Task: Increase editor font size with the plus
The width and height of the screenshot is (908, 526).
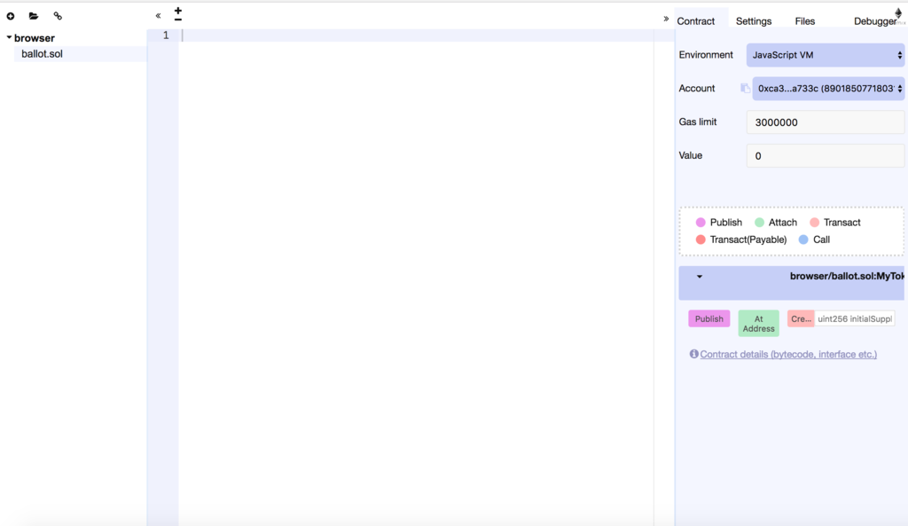Action: click(177, 11)
